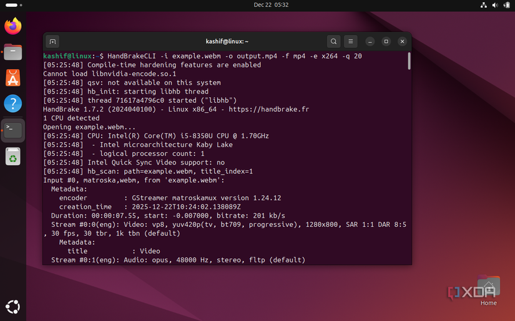This screenshot has width=515, height=321.
Task: Click 'Stream #0:1(eng): Audio: opus' line
Action: click(178, 260)
